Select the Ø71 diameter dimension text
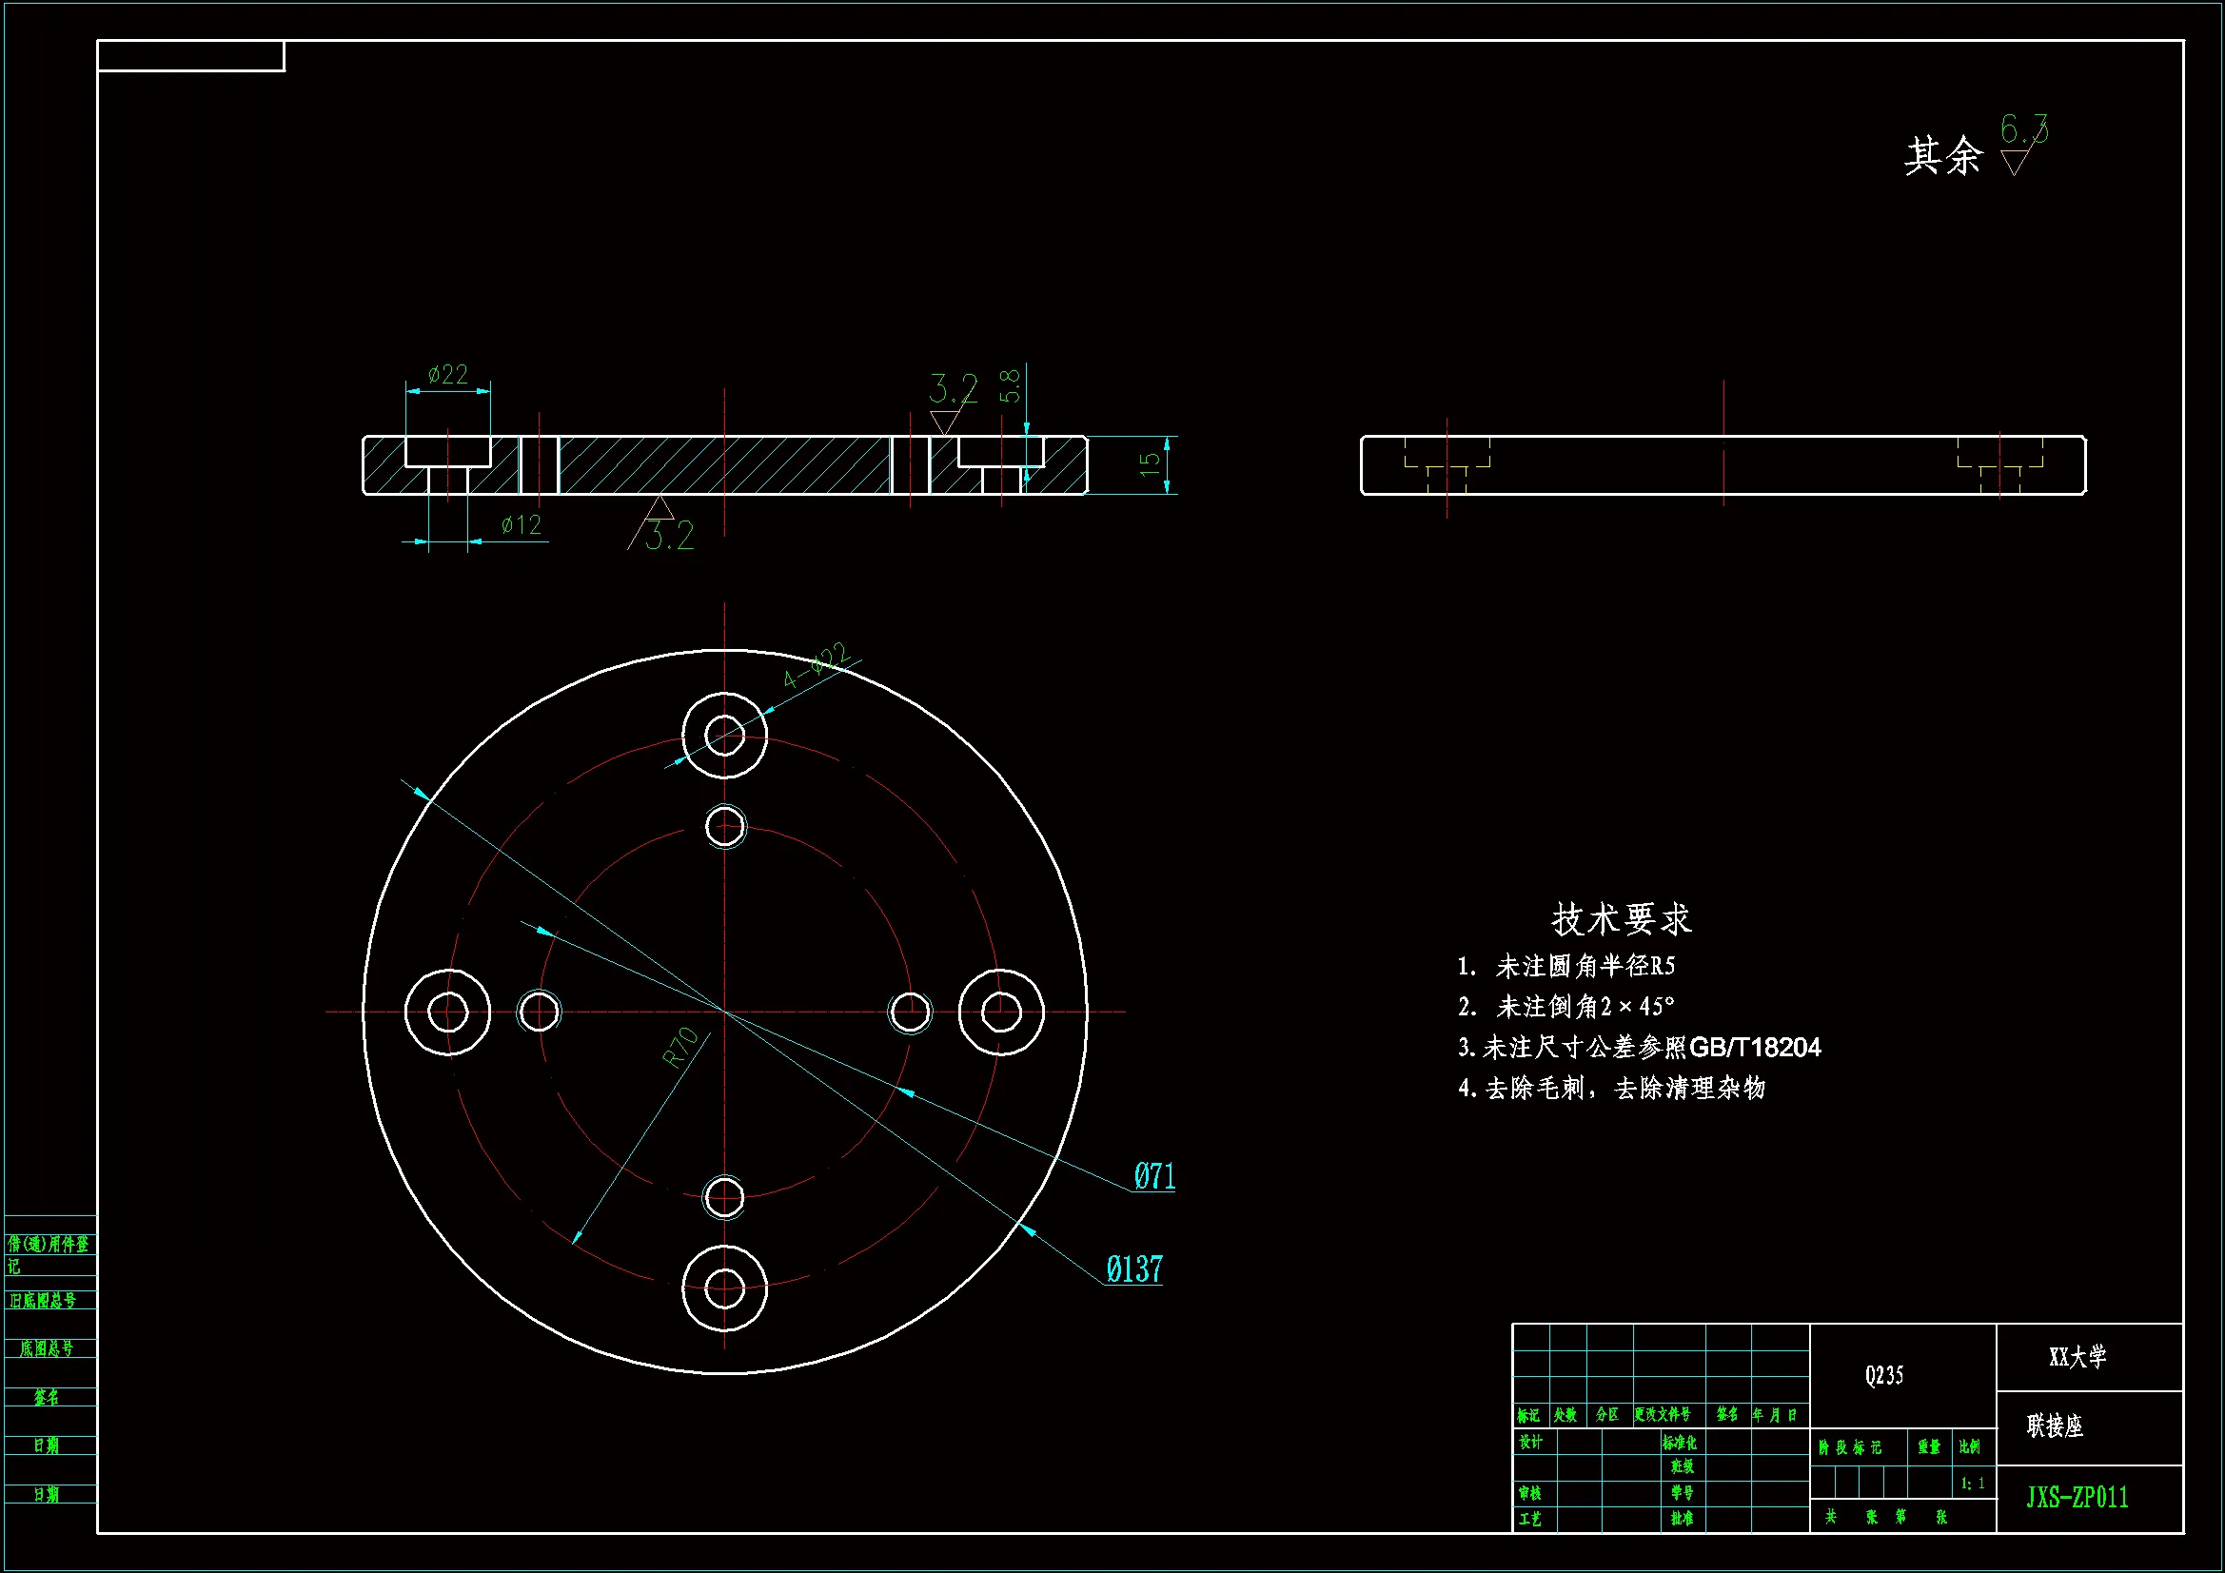The height and width of the screenshot is (1573, 2225). 1154,1175
